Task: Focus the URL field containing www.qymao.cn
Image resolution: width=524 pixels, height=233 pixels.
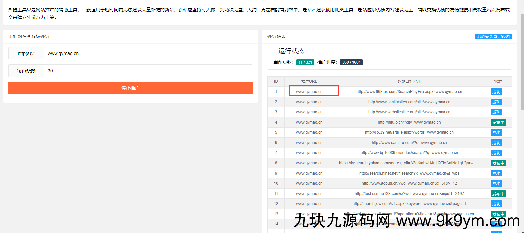Action: (x=148, y=53)
